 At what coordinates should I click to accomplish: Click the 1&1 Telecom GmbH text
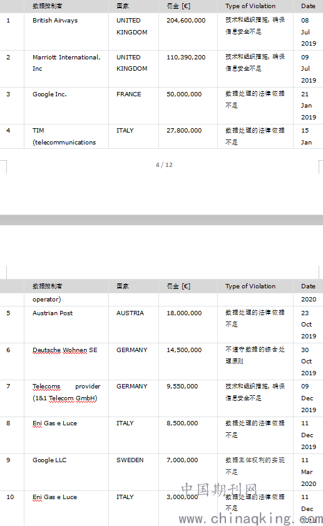[x=65, y=398]
